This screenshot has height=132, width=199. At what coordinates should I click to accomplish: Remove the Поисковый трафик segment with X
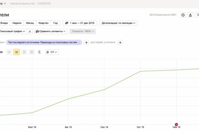[30, 31]
